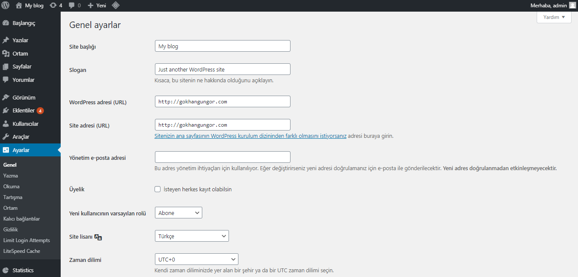Image resolution: width=578 pixels, height=277 pixels.
Task: Click the Statistics chart icon
Action: click(x=6, y=270)
